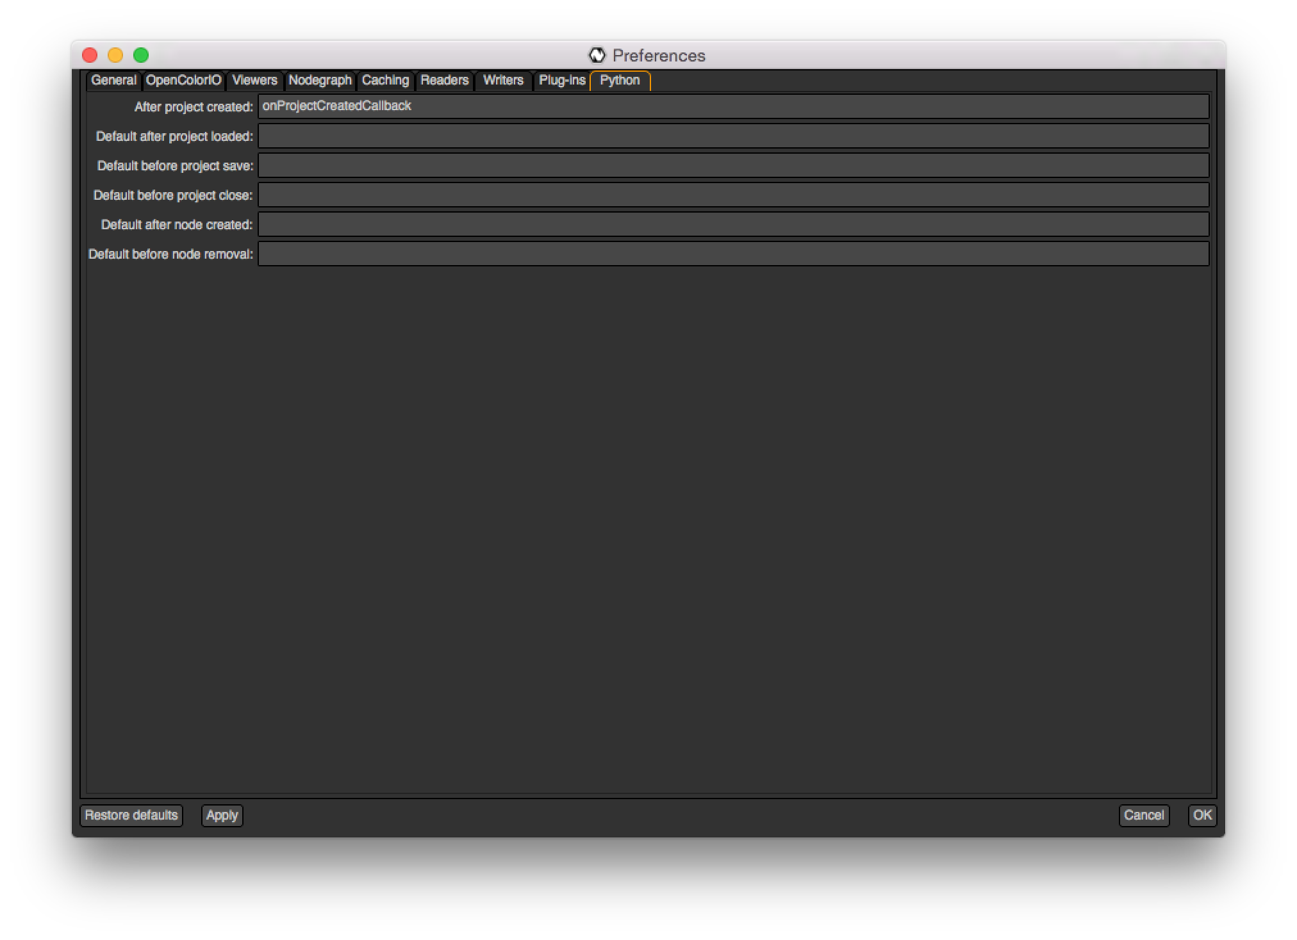Select the Viewers tab
This screenshot has width=1297, height=940.
[x=254, y=80]
